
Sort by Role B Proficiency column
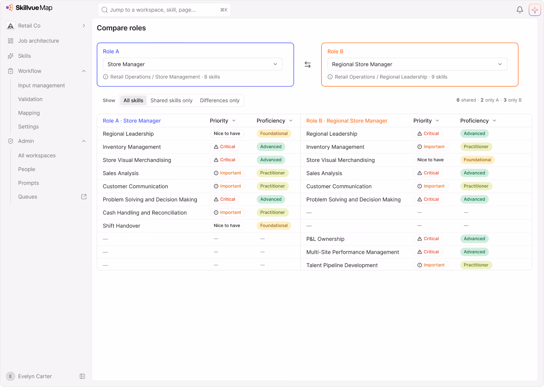tap(478, 121)
